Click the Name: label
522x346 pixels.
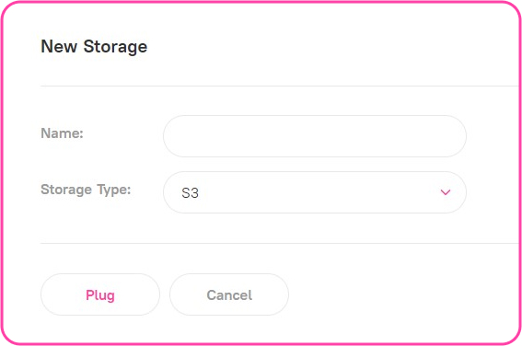tap(62, 133)
